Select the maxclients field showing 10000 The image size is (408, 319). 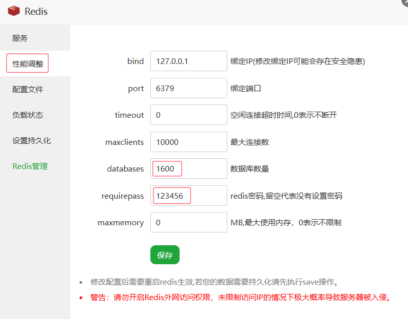point(188,142)
